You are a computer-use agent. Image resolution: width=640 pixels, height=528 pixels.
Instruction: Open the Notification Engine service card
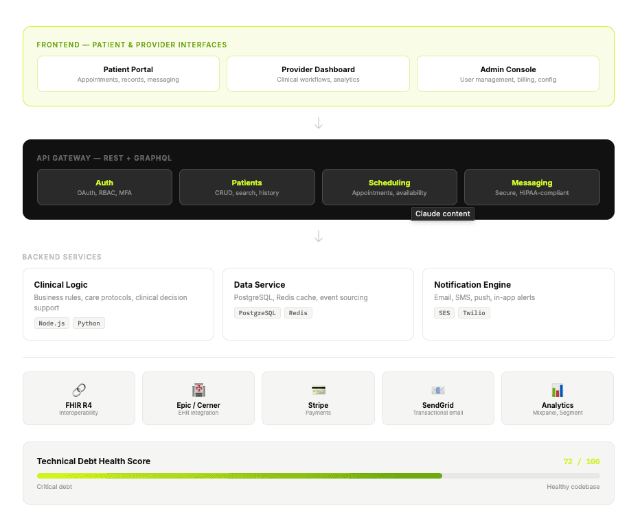518,303
